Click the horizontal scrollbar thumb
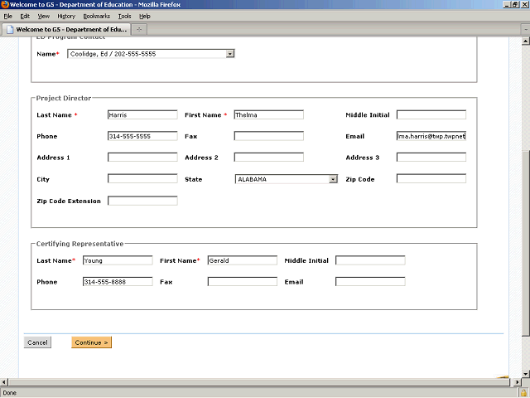 (258, 382)
